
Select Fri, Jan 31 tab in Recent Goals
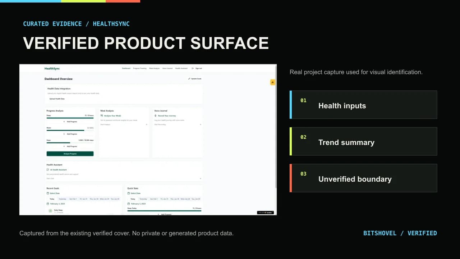[83, 199]
